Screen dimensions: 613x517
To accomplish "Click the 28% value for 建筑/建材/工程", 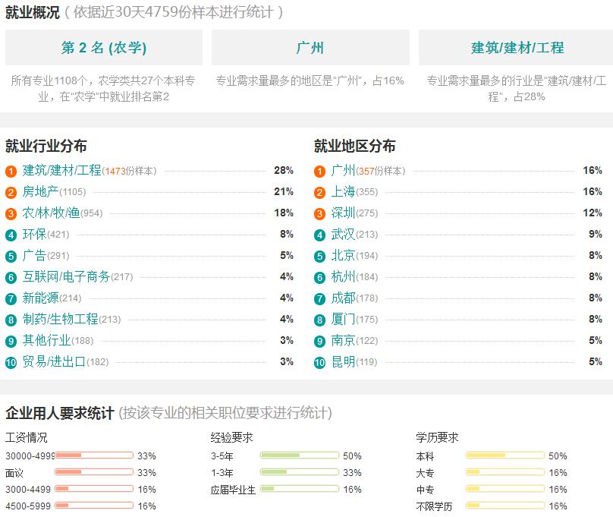I will pyautogui.click(x=284, y=171).
